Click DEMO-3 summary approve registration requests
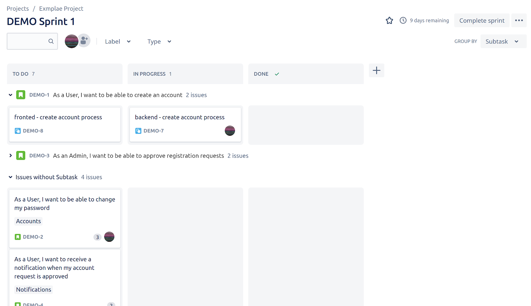Screen dimensions: 531x306 point(138,156)
